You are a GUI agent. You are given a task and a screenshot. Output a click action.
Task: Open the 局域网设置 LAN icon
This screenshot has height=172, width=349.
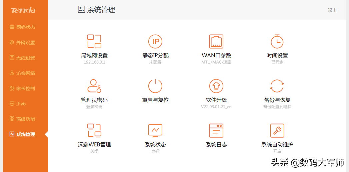[x=94, y=41]
